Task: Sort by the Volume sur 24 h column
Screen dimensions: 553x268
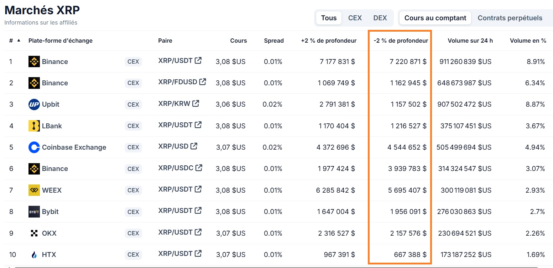Action: point(470,40)
